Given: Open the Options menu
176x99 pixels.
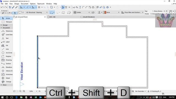Looking at the screenshot, I should (x=33, y=4).
